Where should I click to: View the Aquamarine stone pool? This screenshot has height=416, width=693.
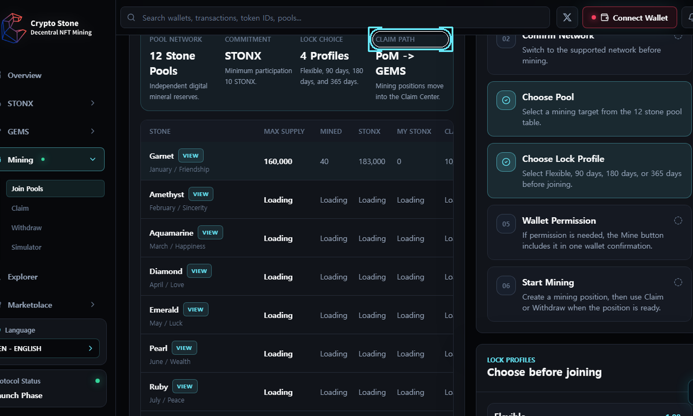(x=210, y=233)
